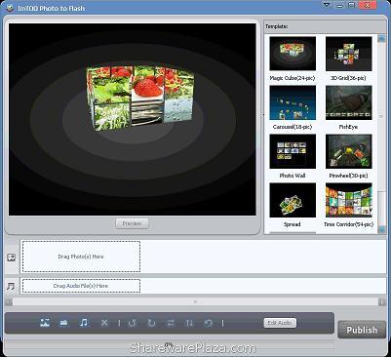Screen dimensions: 391x357
Task: Choose the Time Corridor template thumbnail
Action: coord(349,200)
